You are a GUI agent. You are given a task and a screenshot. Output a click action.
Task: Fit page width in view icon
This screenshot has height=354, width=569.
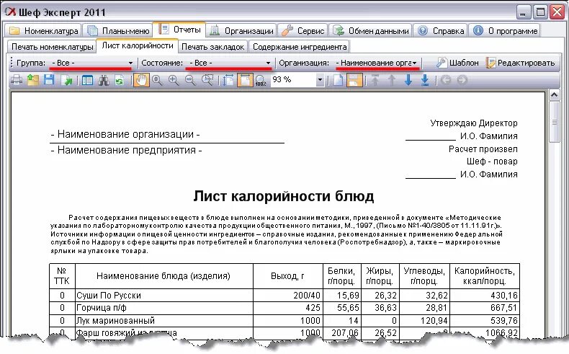pyautogui.click(x=245, y=80)
